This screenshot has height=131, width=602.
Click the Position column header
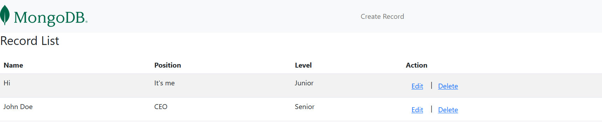(x=167, y=65)
